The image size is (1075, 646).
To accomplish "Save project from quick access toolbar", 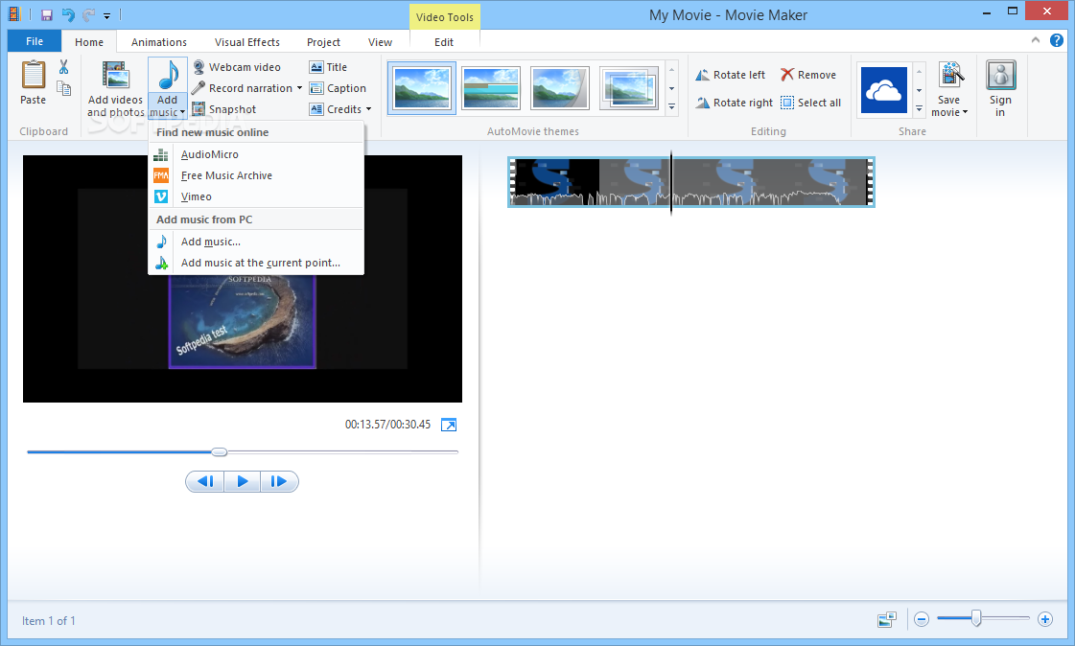I will click(47, 15).
